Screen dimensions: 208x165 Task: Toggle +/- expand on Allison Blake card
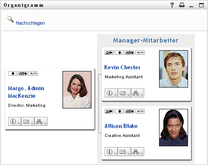click(140, 111)
